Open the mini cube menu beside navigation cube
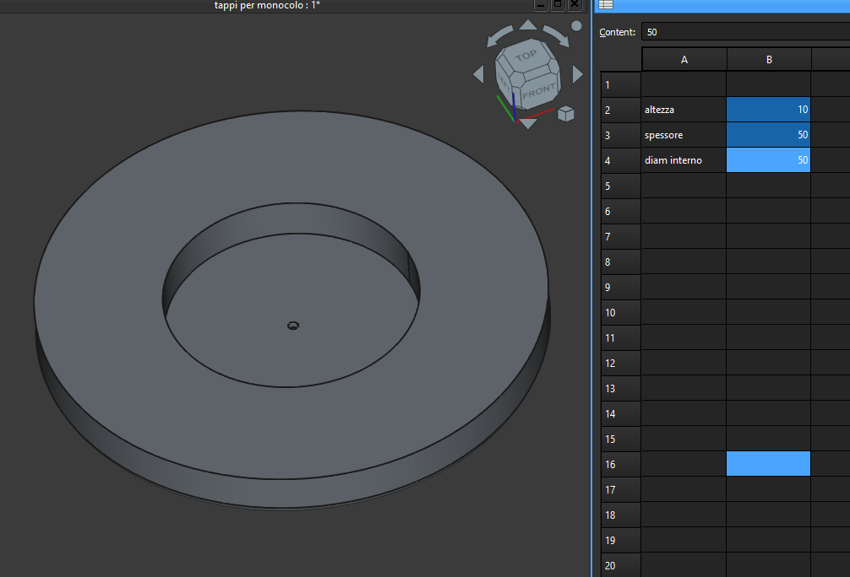Screen dimensions: 850x577 [x=565, y=113]
